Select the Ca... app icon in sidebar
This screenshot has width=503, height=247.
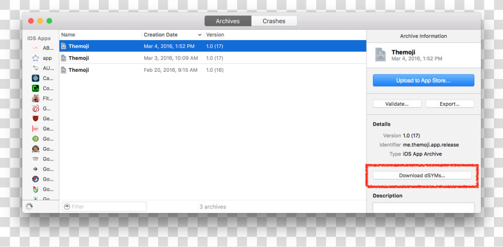tap(35, 78)
